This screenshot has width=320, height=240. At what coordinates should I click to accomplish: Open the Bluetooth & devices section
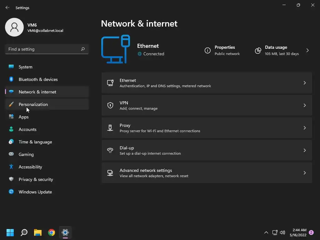coord(38,79)
